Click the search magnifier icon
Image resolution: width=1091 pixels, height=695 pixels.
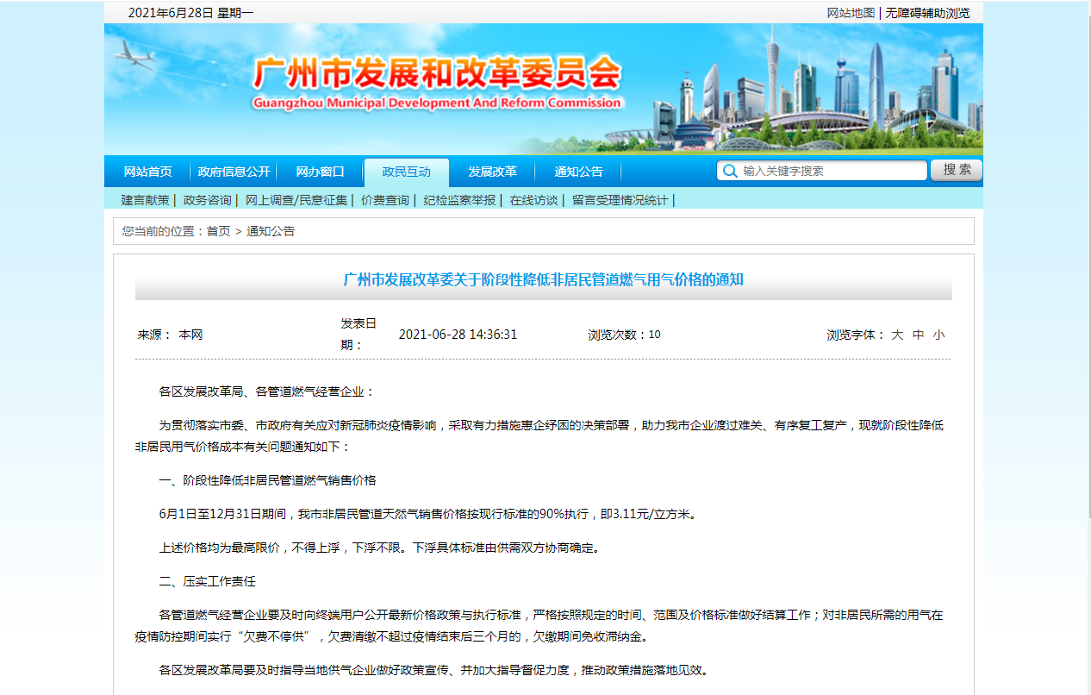(x=730, y=171)
